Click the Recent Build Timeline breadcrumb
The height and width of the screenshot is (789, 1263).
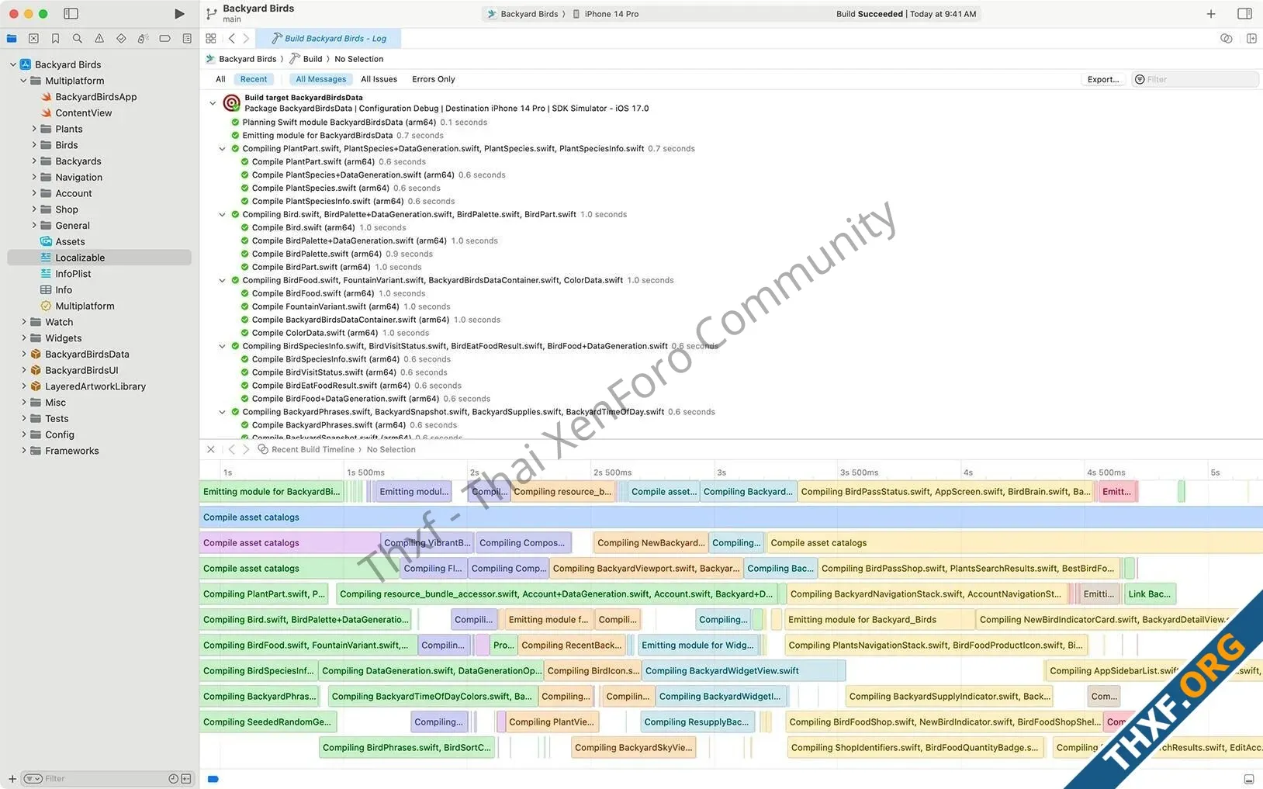[x=306, y=449]
